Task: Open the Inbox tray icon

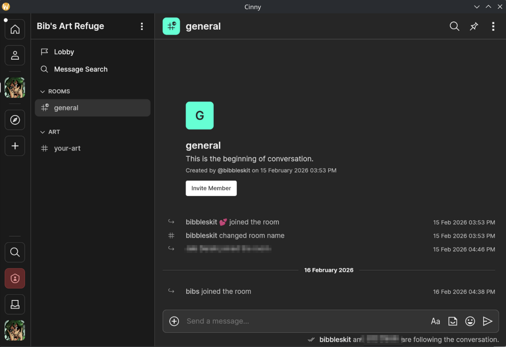Action: pyautogui.click(x=15, y=305)
